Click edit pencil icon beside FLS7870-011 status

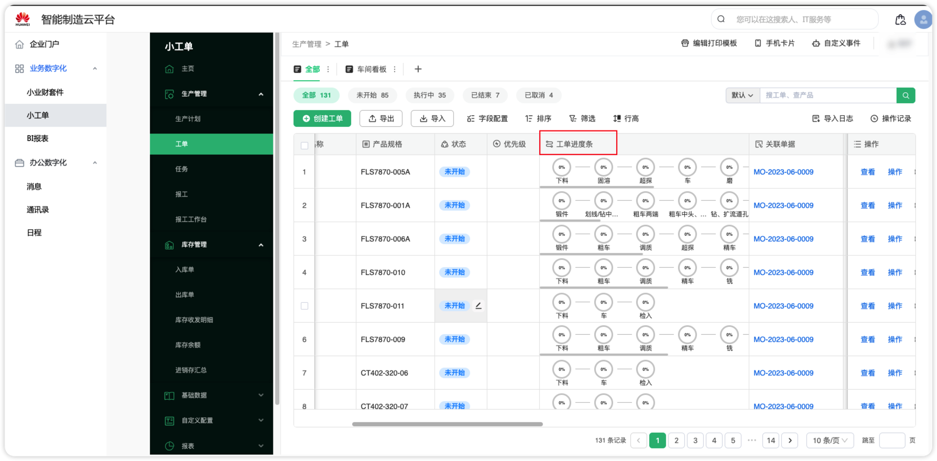[478, 306]
